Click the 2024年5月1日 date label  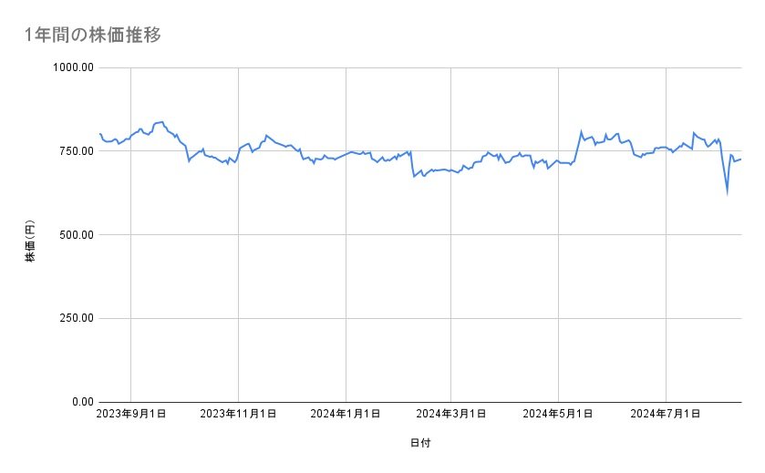559,415
